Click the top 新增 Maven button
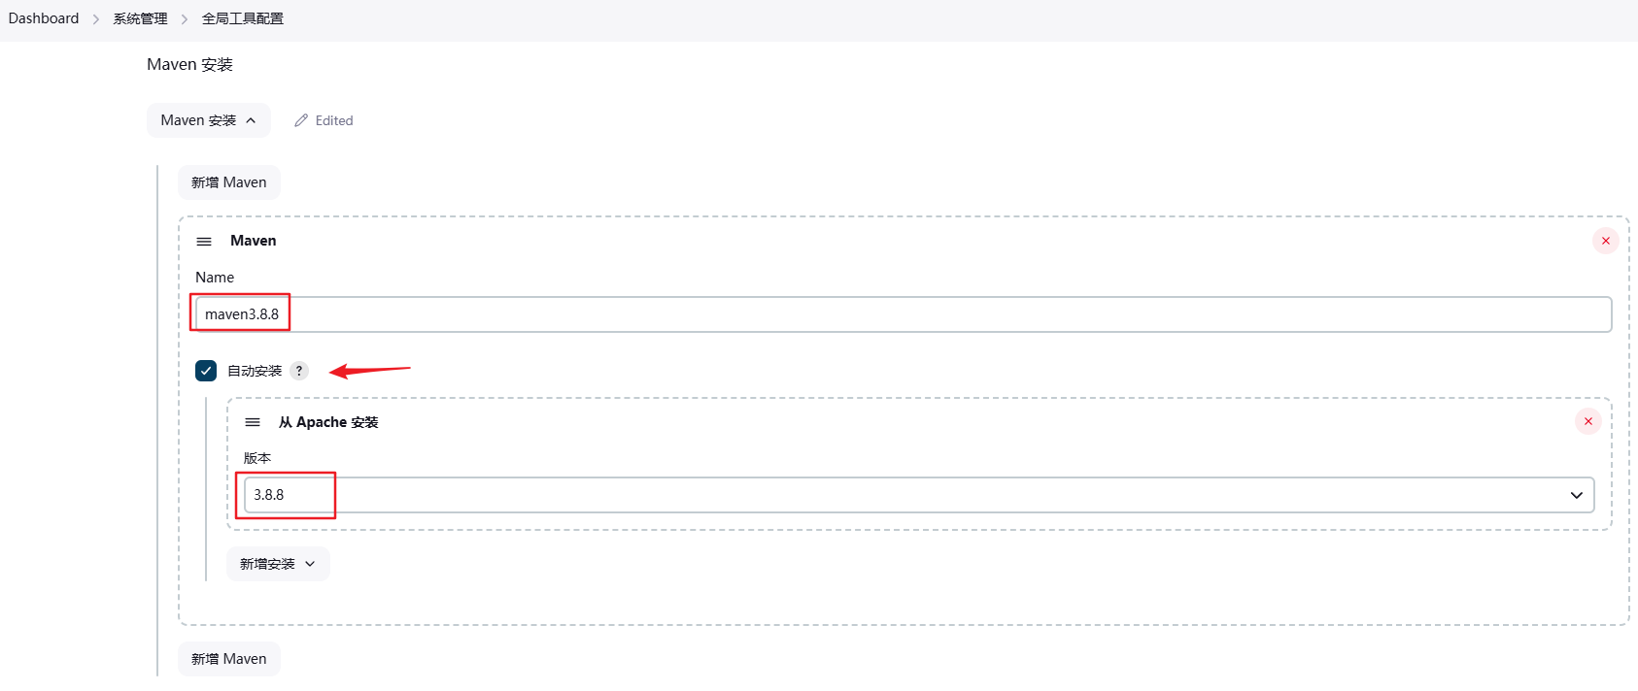1638x691 pixels. [x=228, y=182]
